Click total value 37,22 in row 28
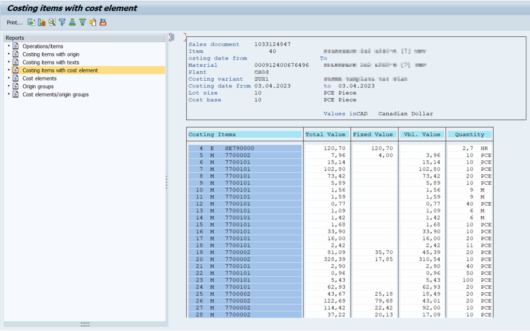The width and height of the screenshot is (530, 331). point(336,315)
